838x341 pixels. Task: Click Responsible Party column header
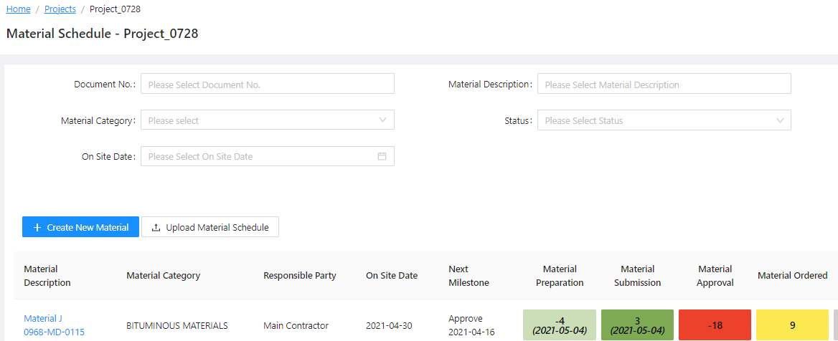(x=300, y=275)
